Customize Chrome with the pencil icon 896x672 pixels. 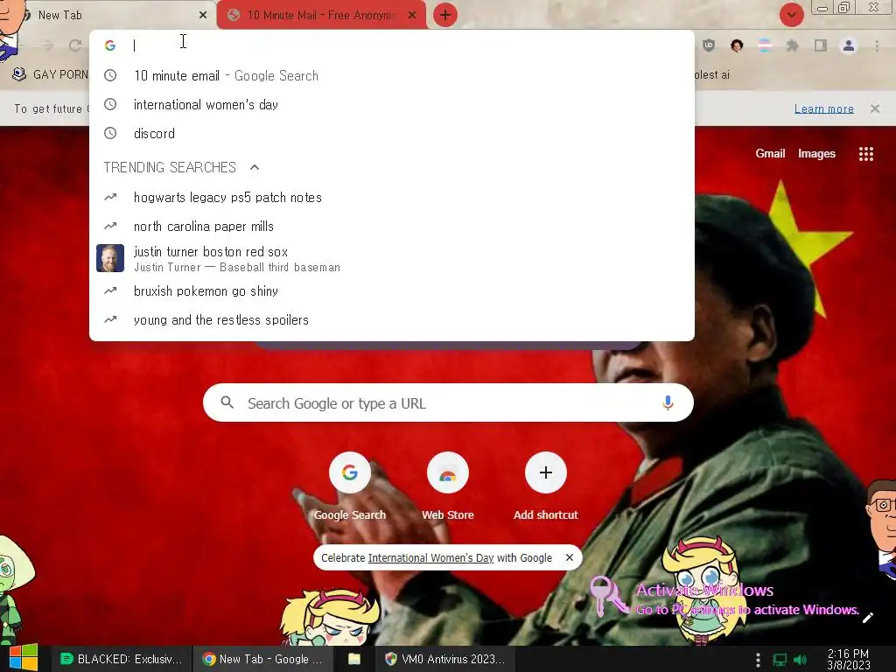pyautogui.click(x=867, y=617)
